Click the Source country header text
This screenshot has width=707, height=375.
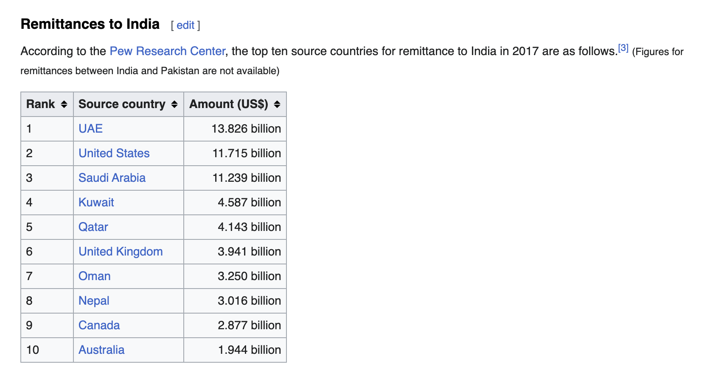pyautogui.click(x=122, y=104)
